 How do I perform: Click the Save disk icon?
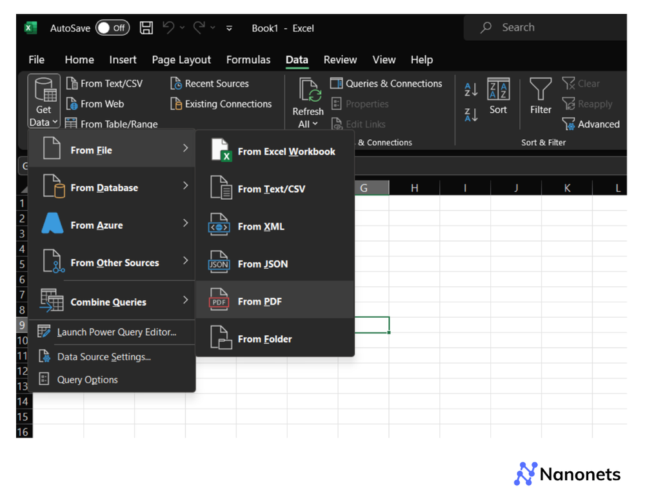(146, 28)
